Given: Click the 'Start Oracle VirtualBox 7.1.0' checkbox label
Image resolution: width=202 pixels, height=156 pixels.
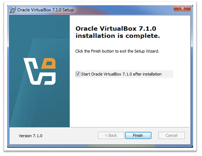Looking at the screenshot, I should [121, 74].
